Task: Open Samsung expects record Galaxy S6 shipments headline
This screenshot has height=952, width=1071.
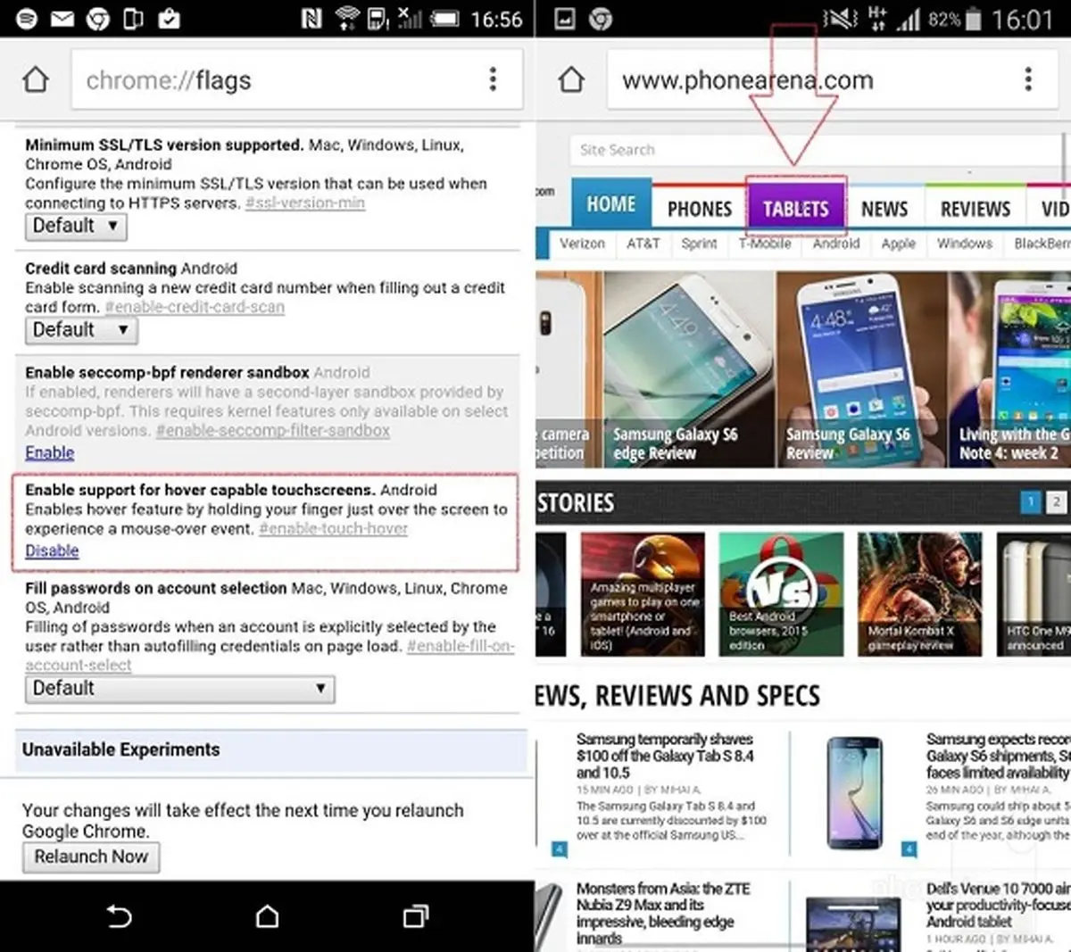Action: point(998,756)
